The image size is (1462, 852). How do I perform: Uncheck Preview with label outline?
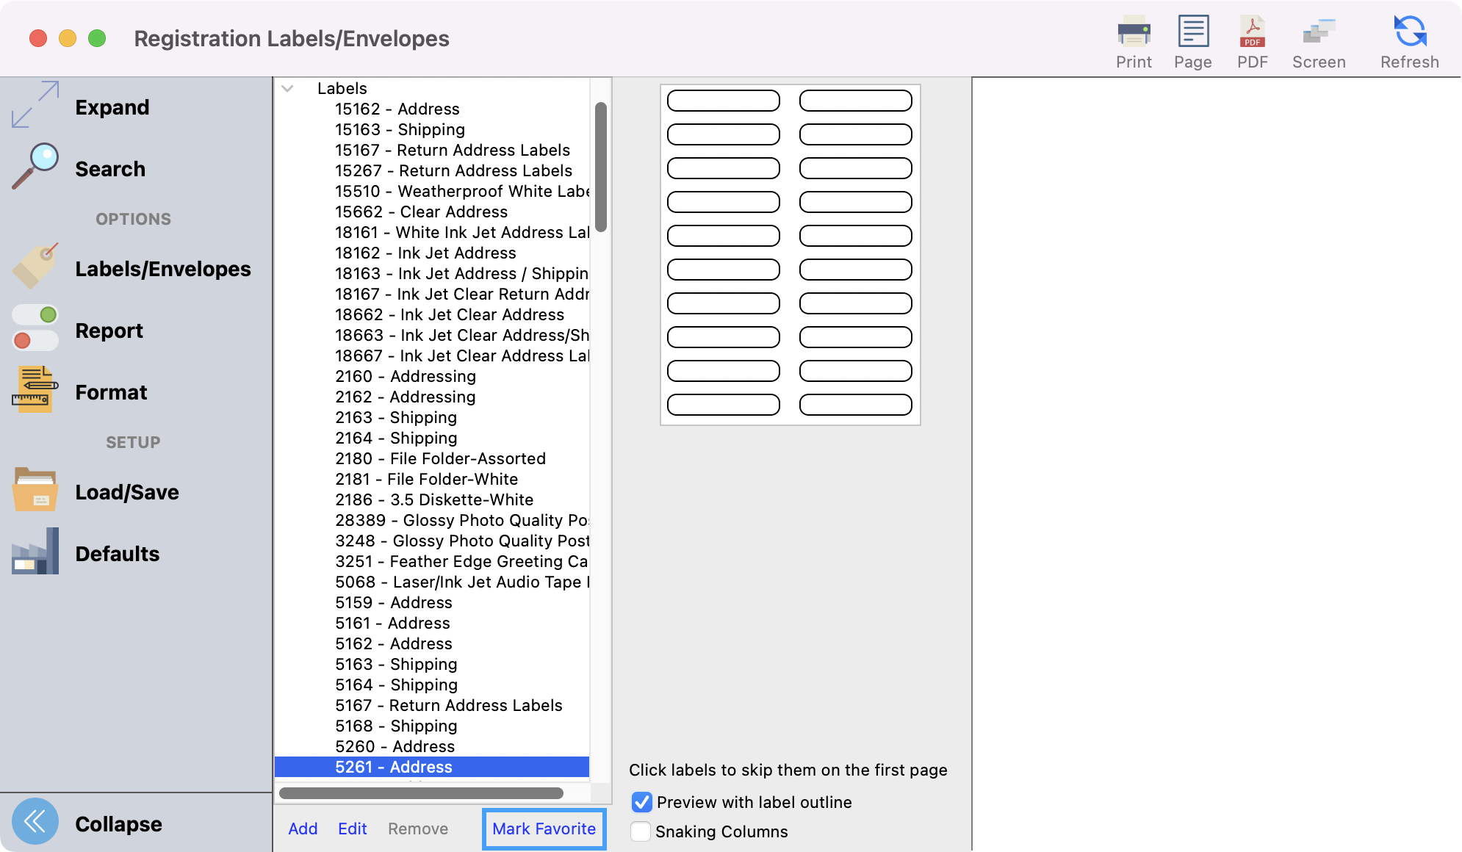coord(641,802)
